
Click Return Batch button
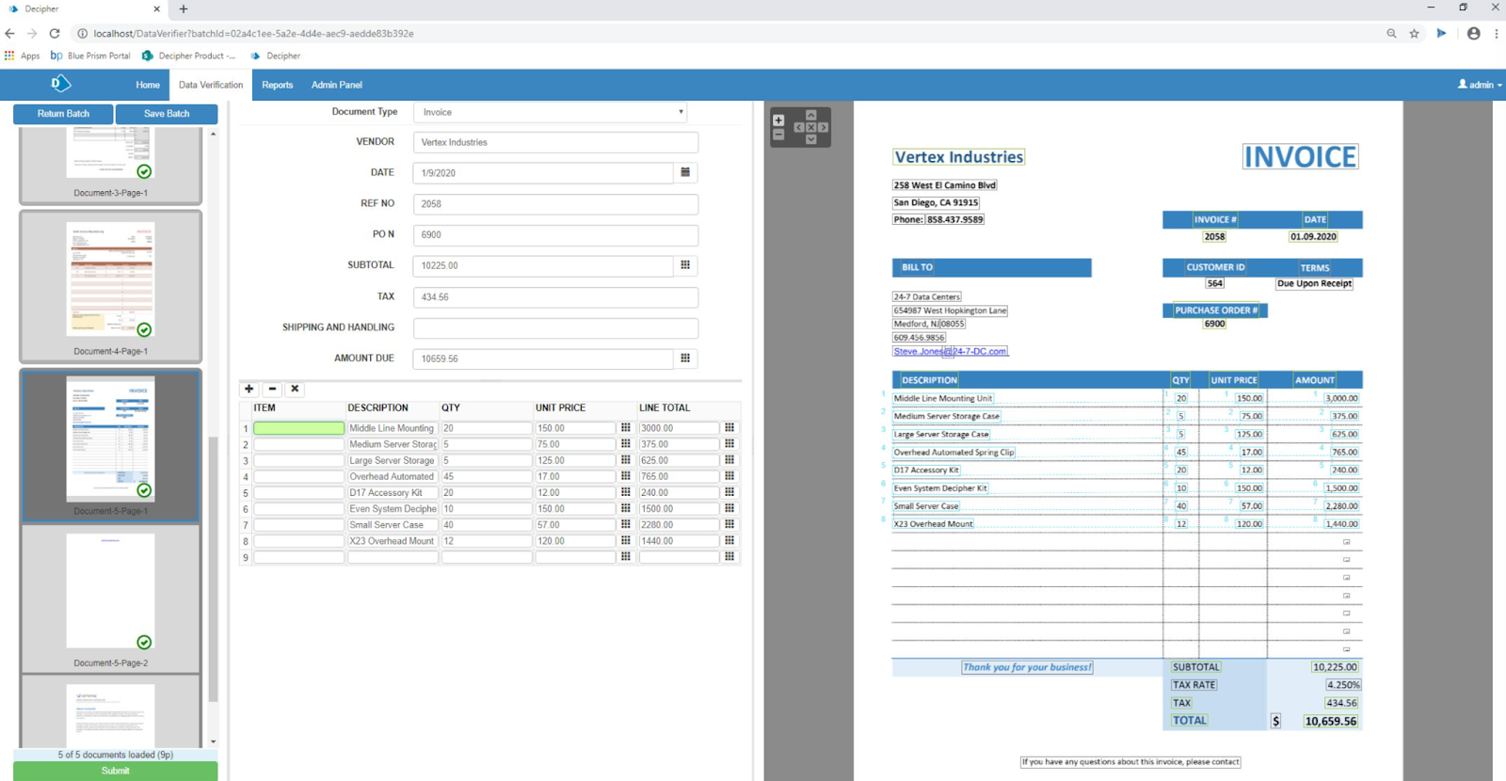click(63, 114)
